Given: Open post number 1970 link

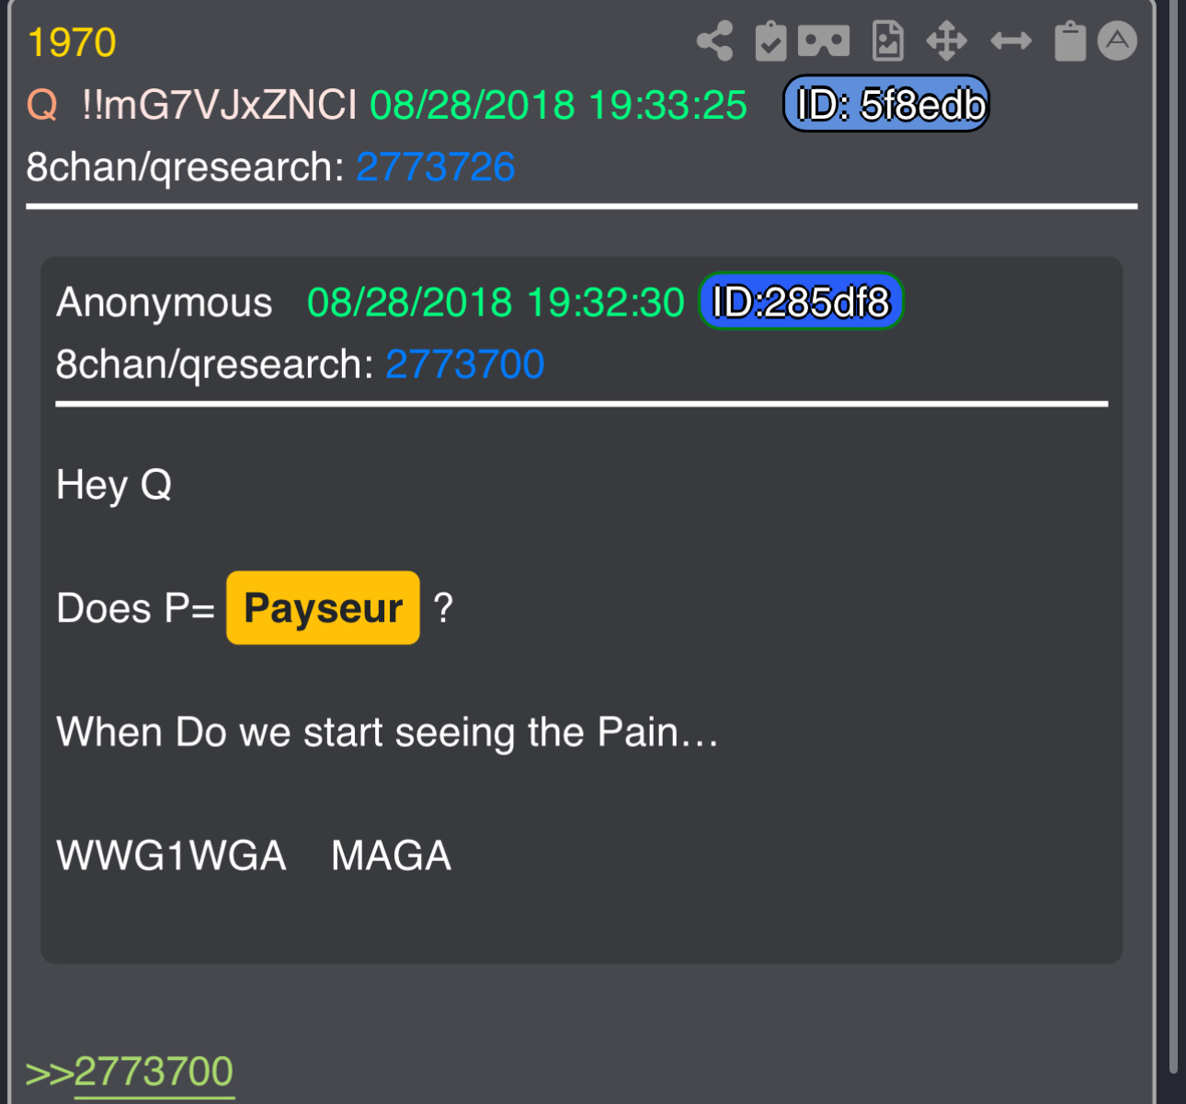Looking at the screenshot, I should click(72, 43).
